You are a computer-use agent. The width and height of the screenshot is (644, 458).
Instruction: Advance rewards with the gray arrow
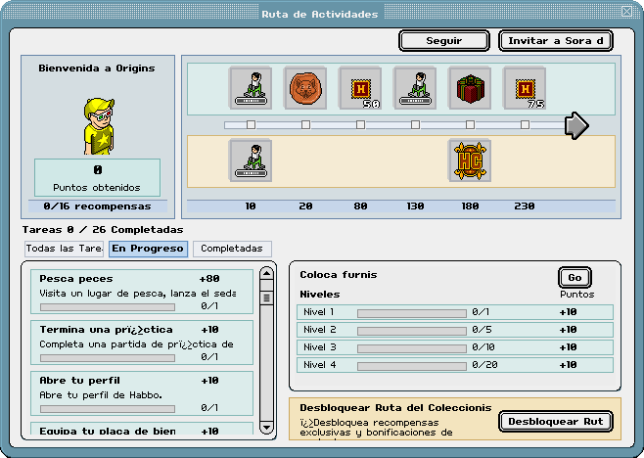tap(576, 125)
